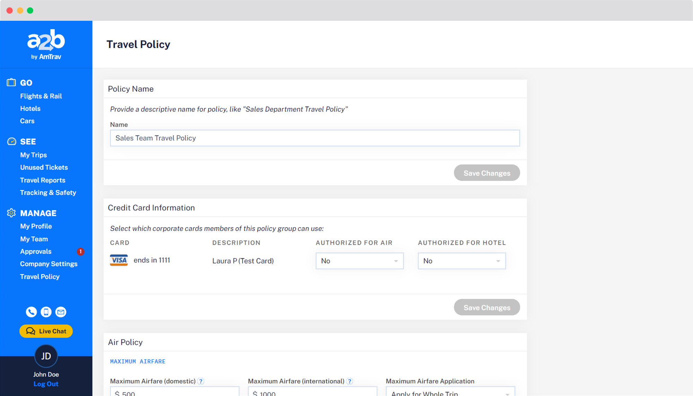Click the help icon beside Maximum Airfare (domestic)
This screenshot has width=693, height=396.
[x=201, y=381]
